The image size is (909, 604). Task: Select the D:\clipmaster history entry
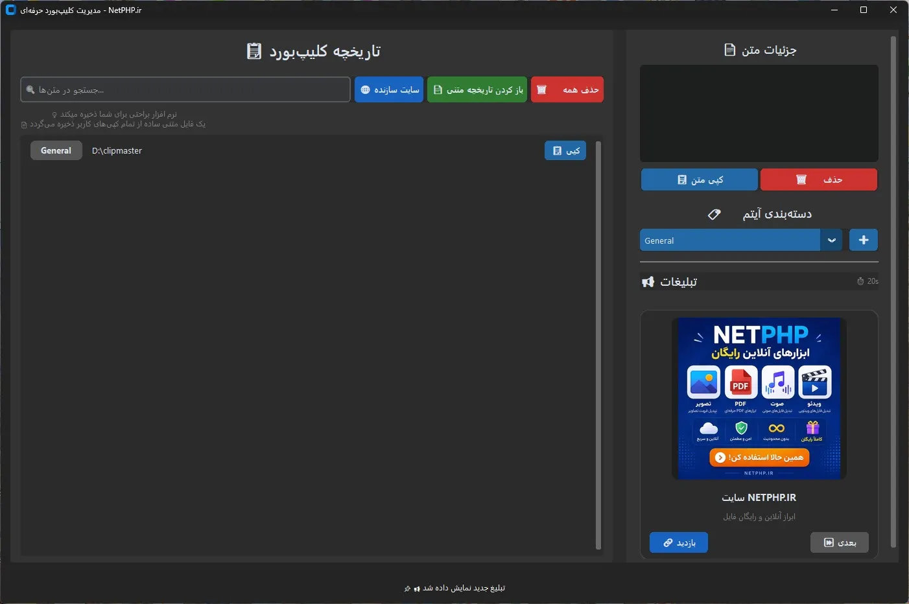(x=308, y=150)
